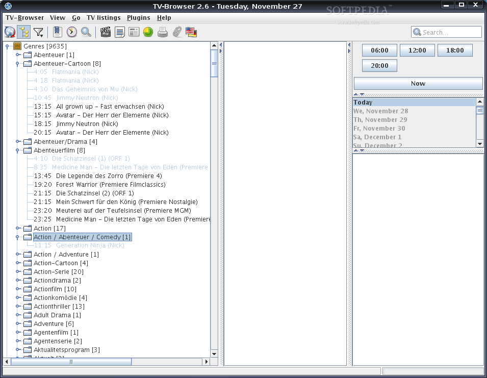This screenshot has height=378, width=487.
Task: Click the magnifier icon inside Search field
Action: coord(417,32)
